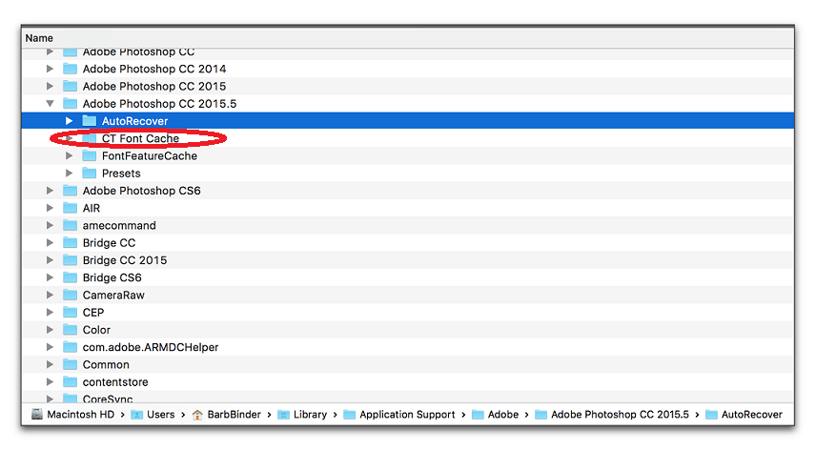This screenshot has height=450, width=816.
Task: Select the 'Bridge CC 2015' row name
Action: click(x=125, y=260)
